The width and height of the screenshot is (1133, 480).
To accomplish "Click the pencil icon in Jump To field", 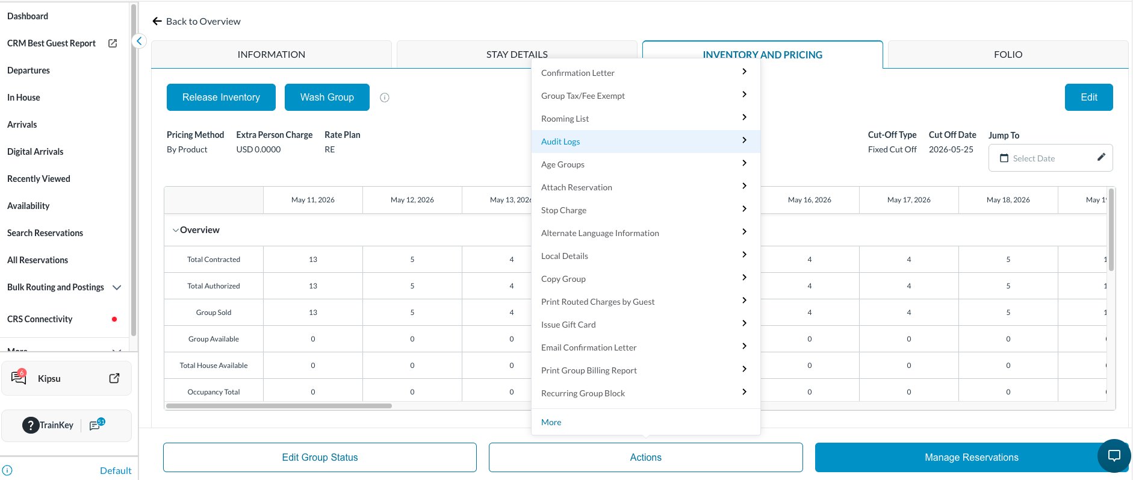I will coord(1101,157).
